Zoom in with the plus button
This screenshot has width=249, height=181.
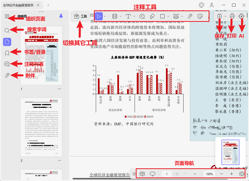[231, 174]
